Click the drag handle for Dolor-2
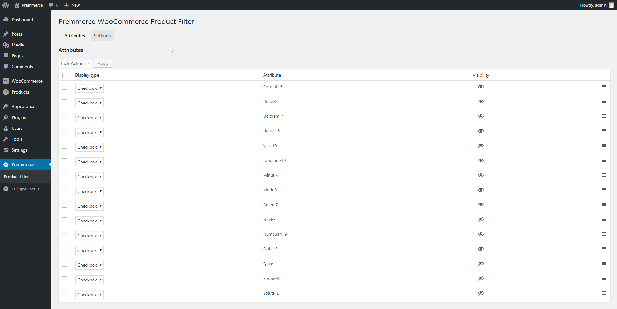This screenshot has width=617, height=309. tap(604, 102)
